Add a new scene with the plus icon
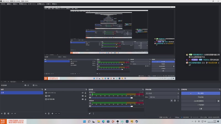221x124 pixels. 2,114
